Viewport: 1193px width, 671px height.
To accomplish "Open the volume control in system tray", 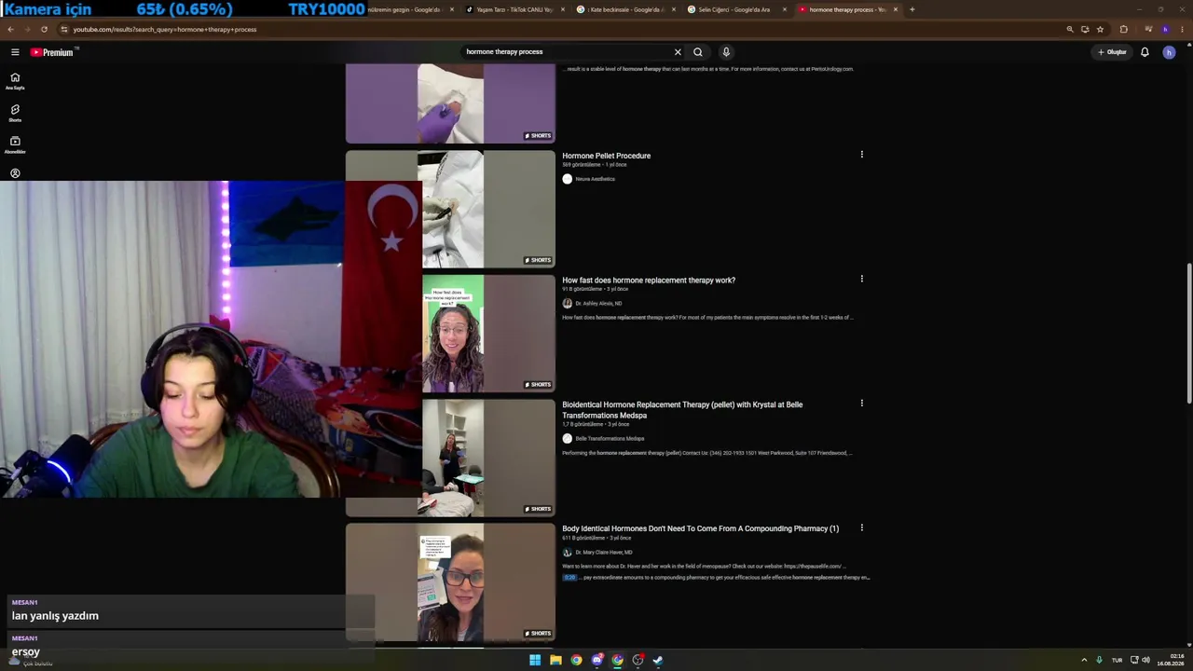I will coord(1145,660).
